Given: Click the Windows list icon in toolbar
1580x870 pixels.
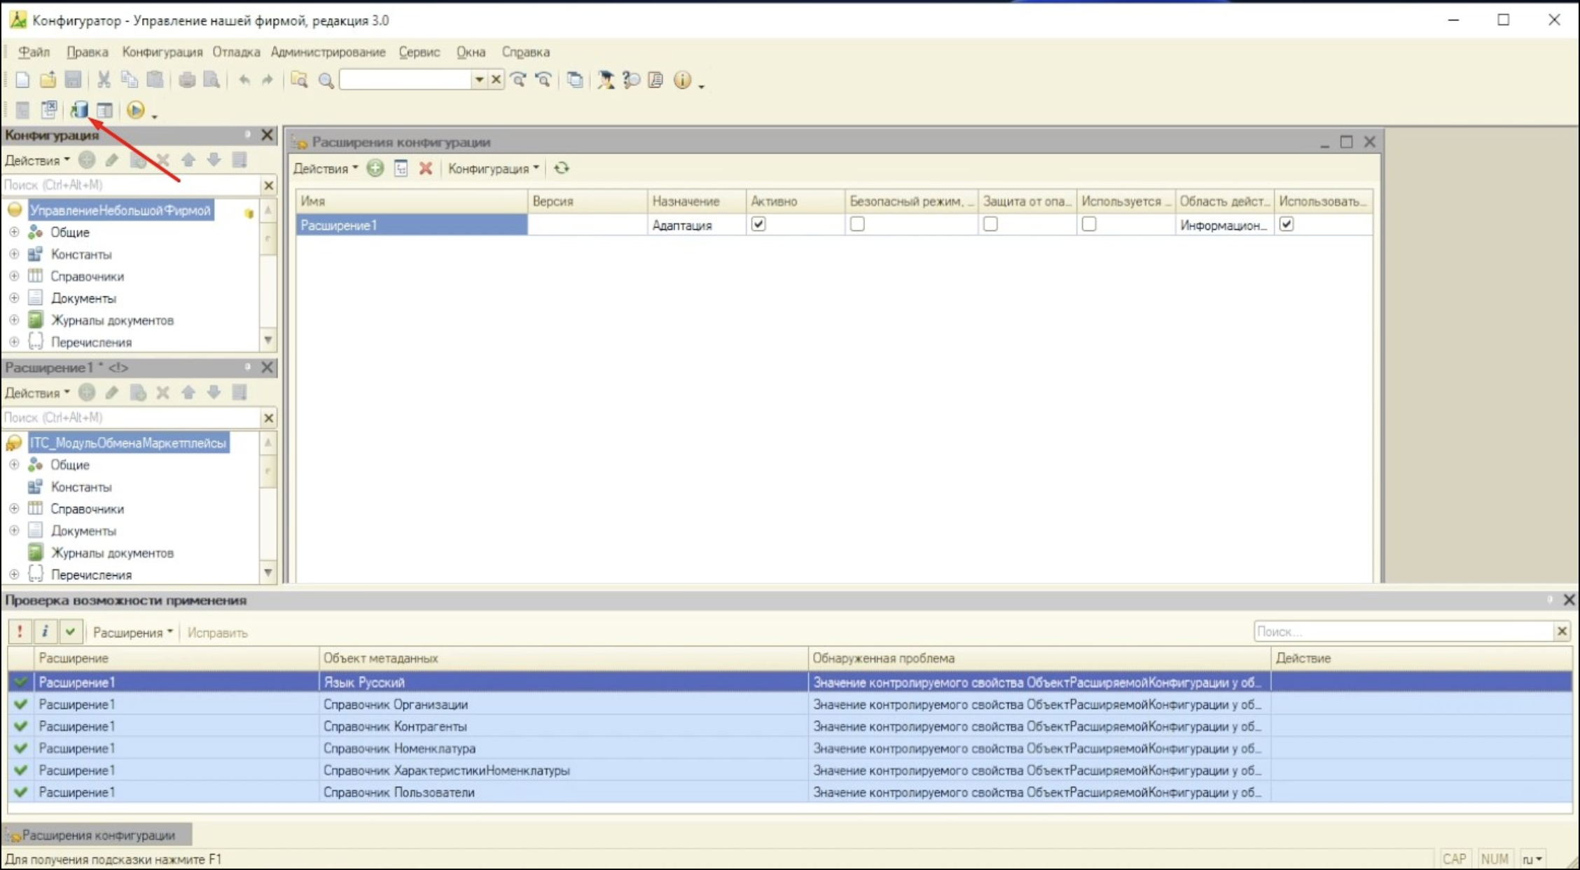Looking at the screenshot, I should [575, 80].
